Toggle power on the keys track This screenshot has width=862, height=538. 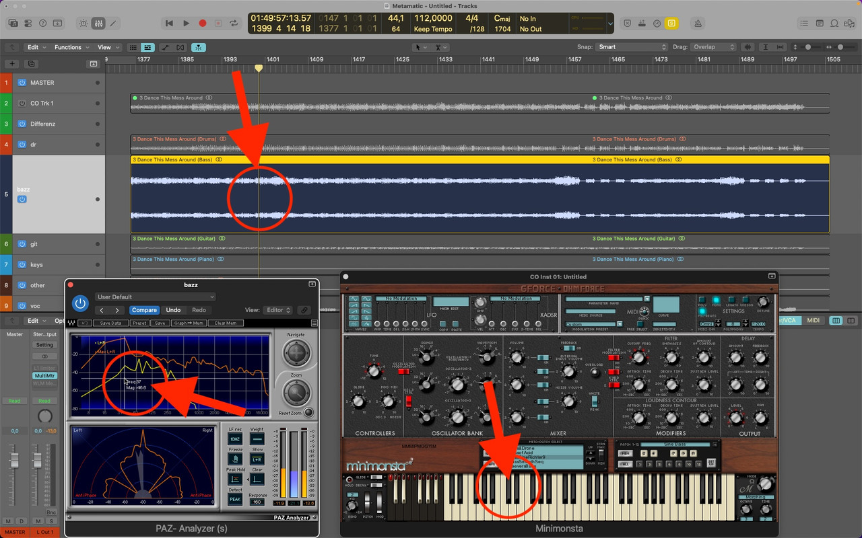[22, 265]
